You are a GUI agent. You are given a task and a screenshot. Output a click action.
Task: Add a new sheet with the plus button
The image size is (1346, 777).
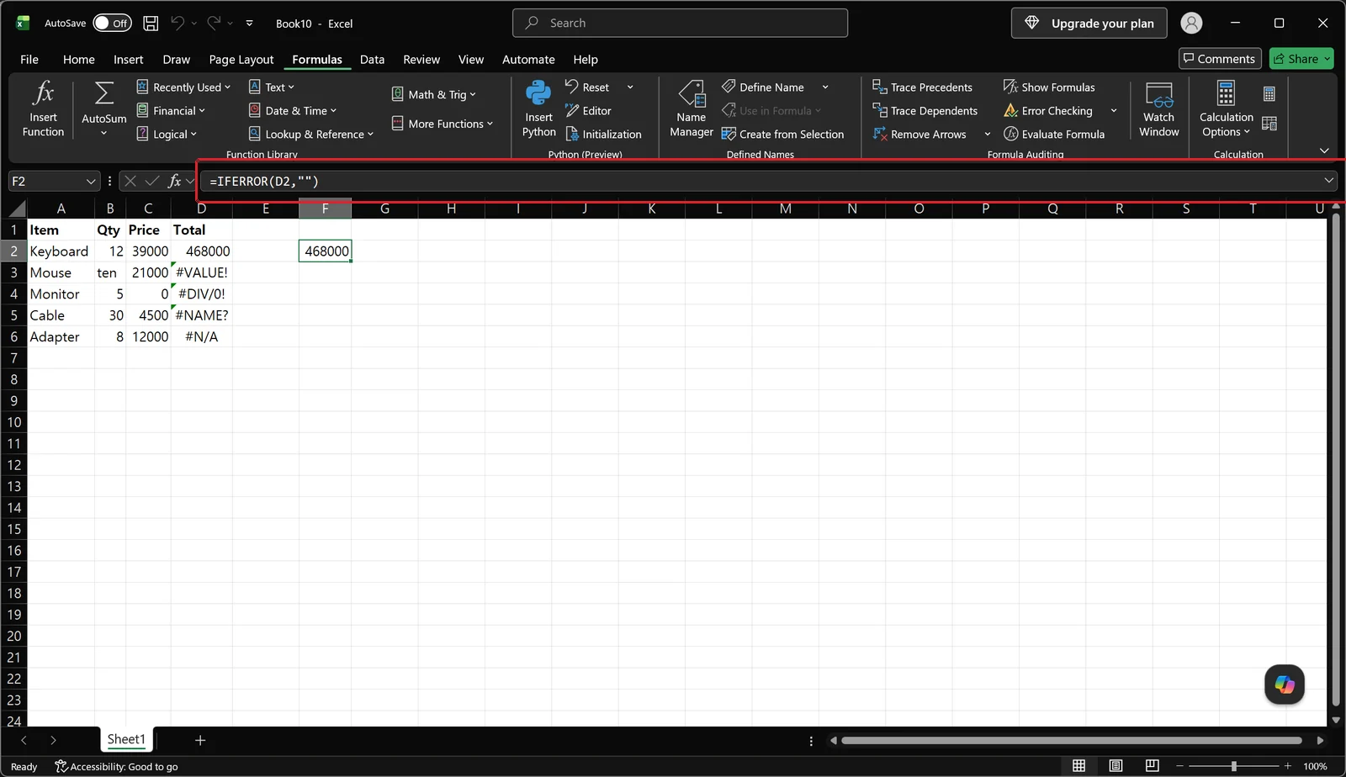point(200,740)
